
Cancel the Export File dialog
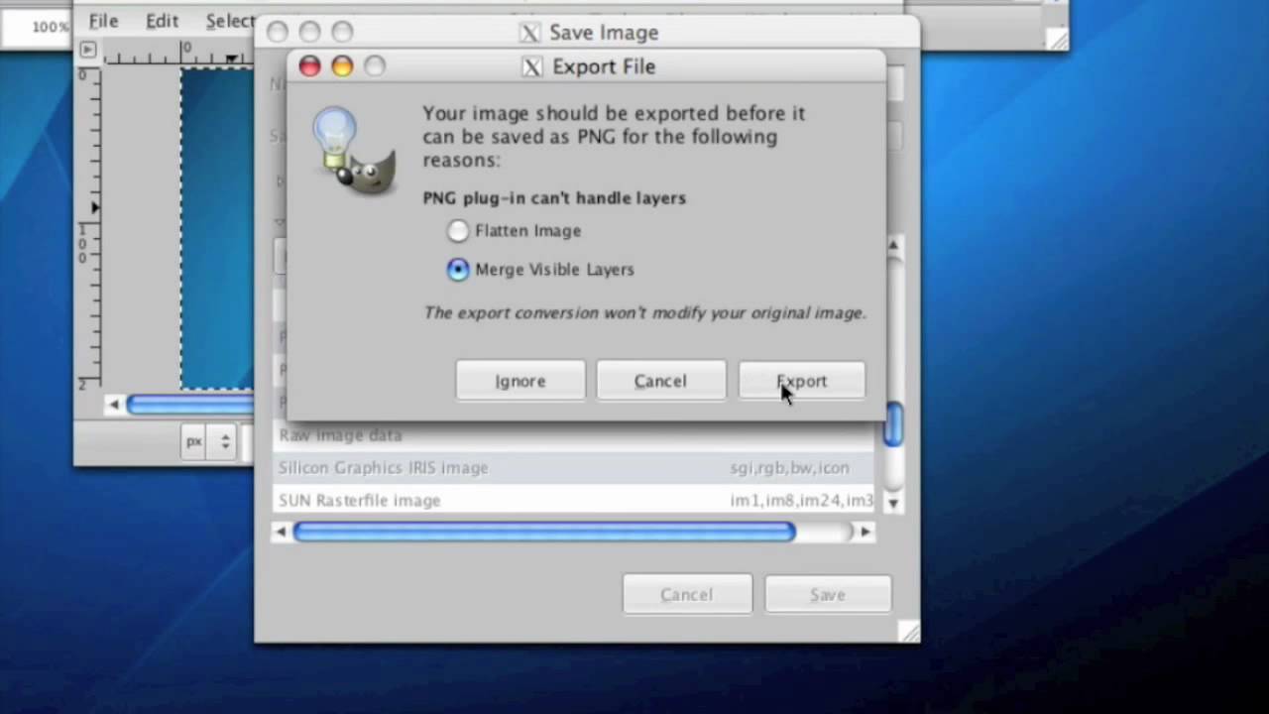pos(660,381)
